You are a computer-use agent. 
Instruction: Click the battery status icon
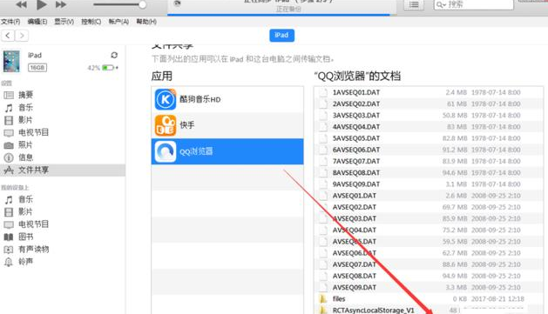[x=110, y=68]
